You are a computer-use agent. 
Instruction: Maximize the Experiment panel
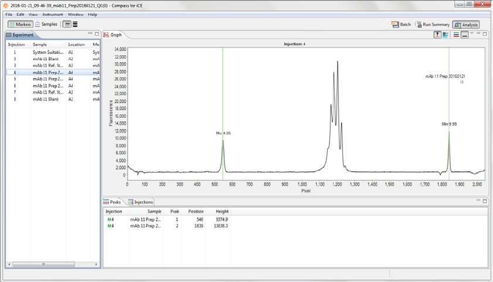point(97,34)
